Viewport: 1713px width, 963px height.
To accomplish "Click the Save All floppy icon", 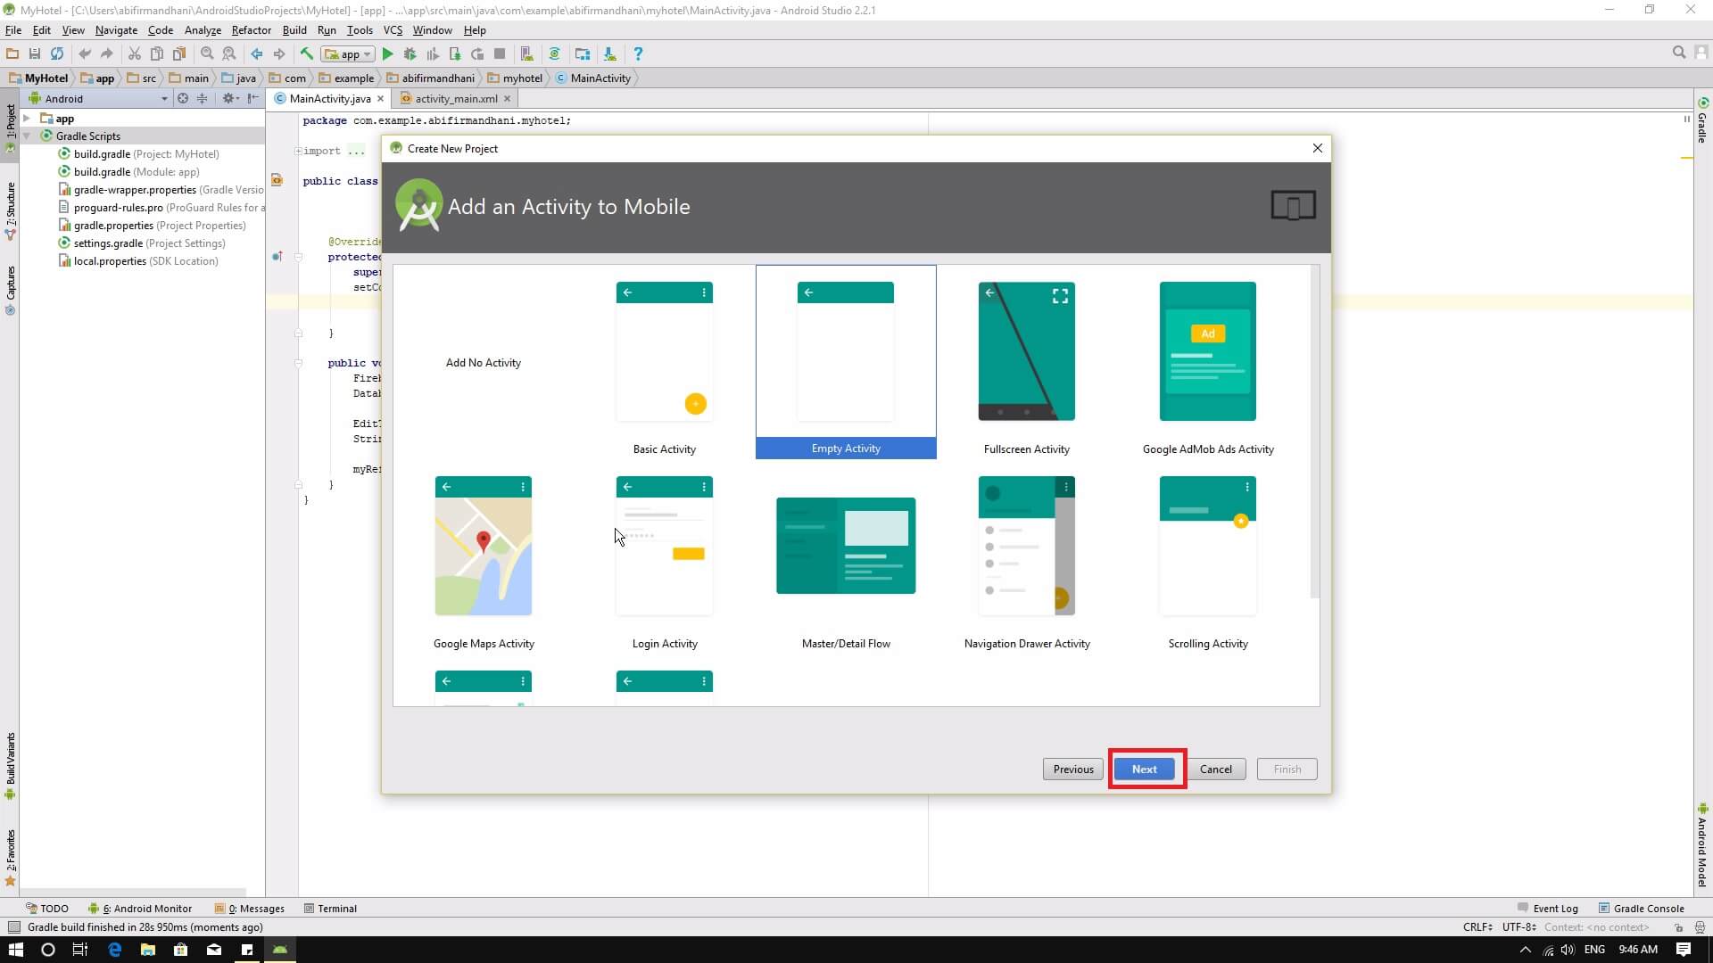I will [35, 53].
